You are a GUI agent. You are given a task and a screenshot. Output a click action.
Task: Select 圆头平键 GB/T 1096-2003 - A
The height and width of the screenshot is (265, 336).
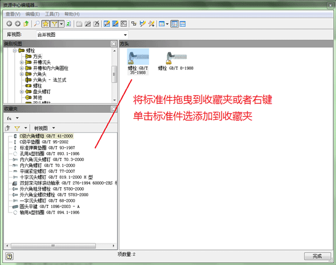click(x=50, y=207)
